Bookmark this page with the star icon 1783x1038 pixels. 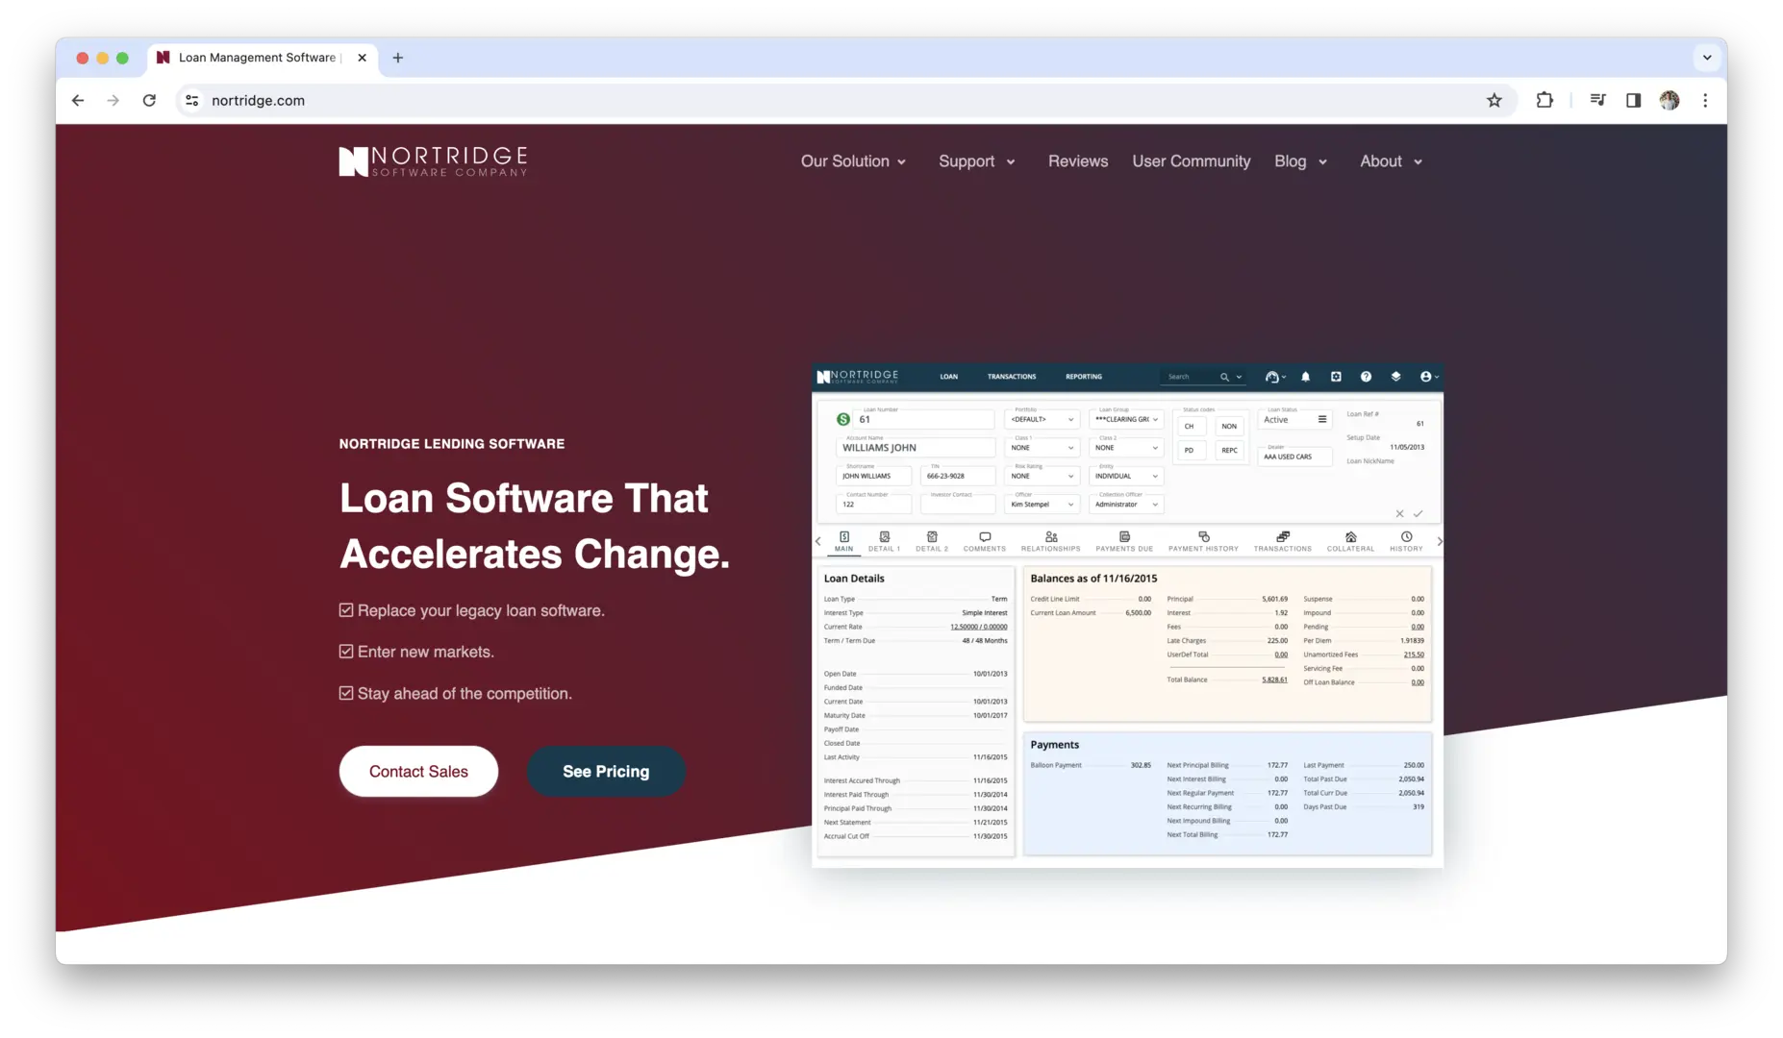tap(1494, 100)
